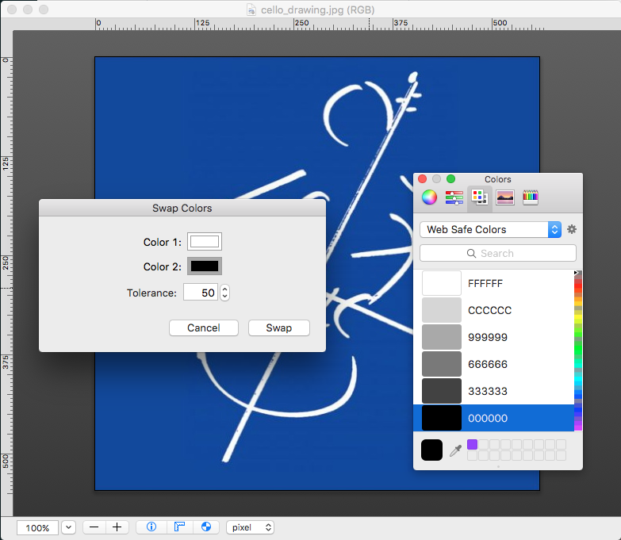
Task: Select the 999999 color row
Action: (493, 337)
